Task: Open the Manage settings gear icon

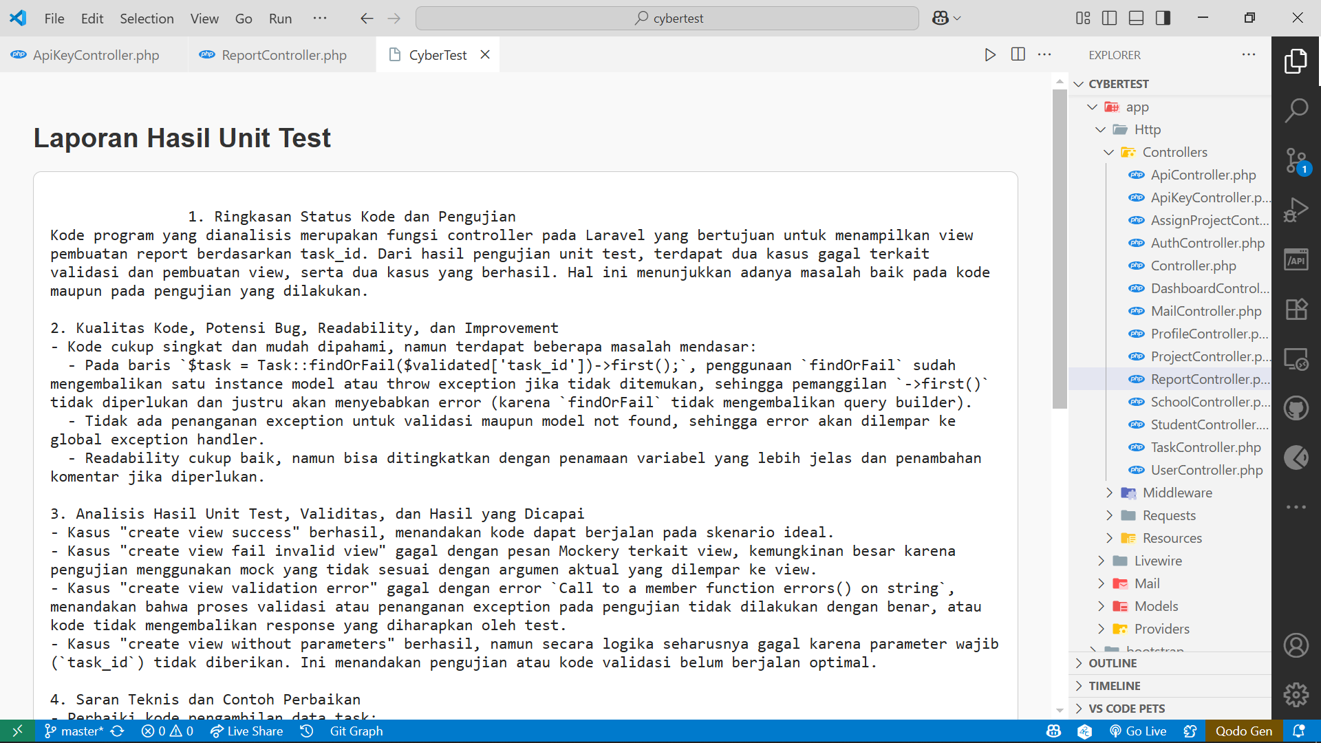Action: click(x=1296, y=695)
